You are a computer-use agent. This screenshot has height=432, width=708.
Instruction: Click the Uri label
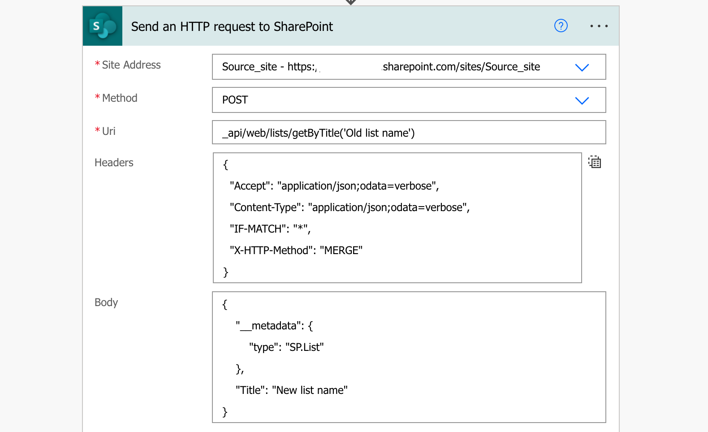[109, 131]
